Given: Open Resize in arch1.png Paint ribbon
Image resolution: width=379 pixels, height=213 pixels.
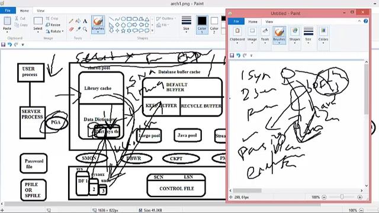Looking at the screenshot, I should click(x=53, y=25).
